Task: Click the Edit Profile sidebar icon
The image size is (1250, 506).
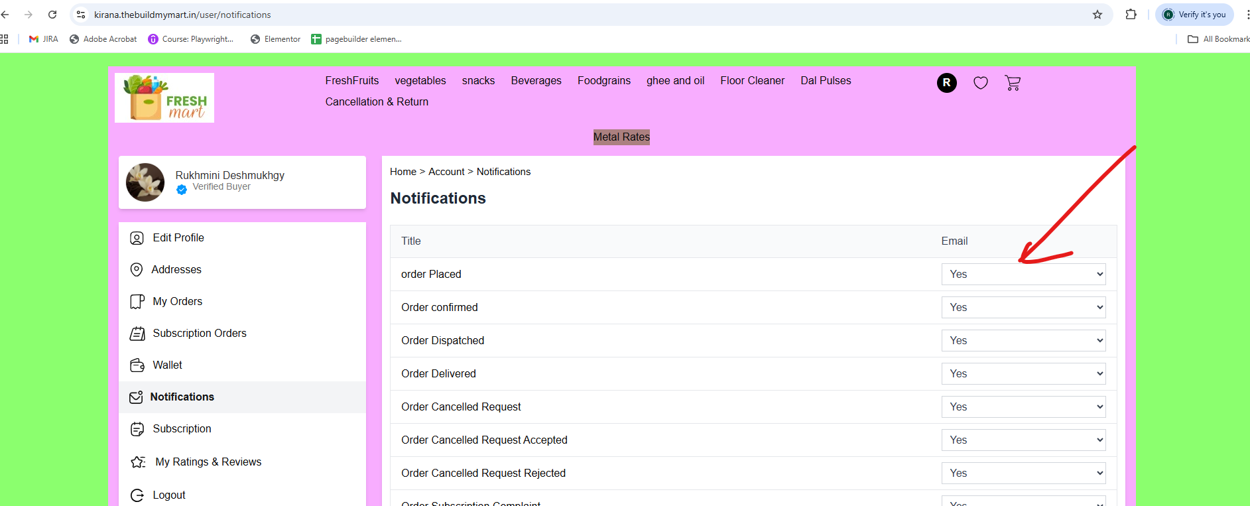Action: [137, 238]
